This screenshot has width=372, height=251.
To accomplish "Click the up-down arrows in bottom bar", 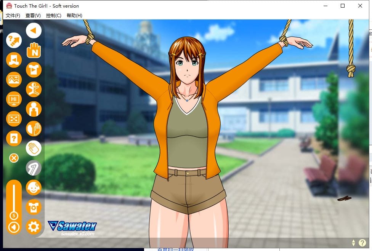I will 353,243.
